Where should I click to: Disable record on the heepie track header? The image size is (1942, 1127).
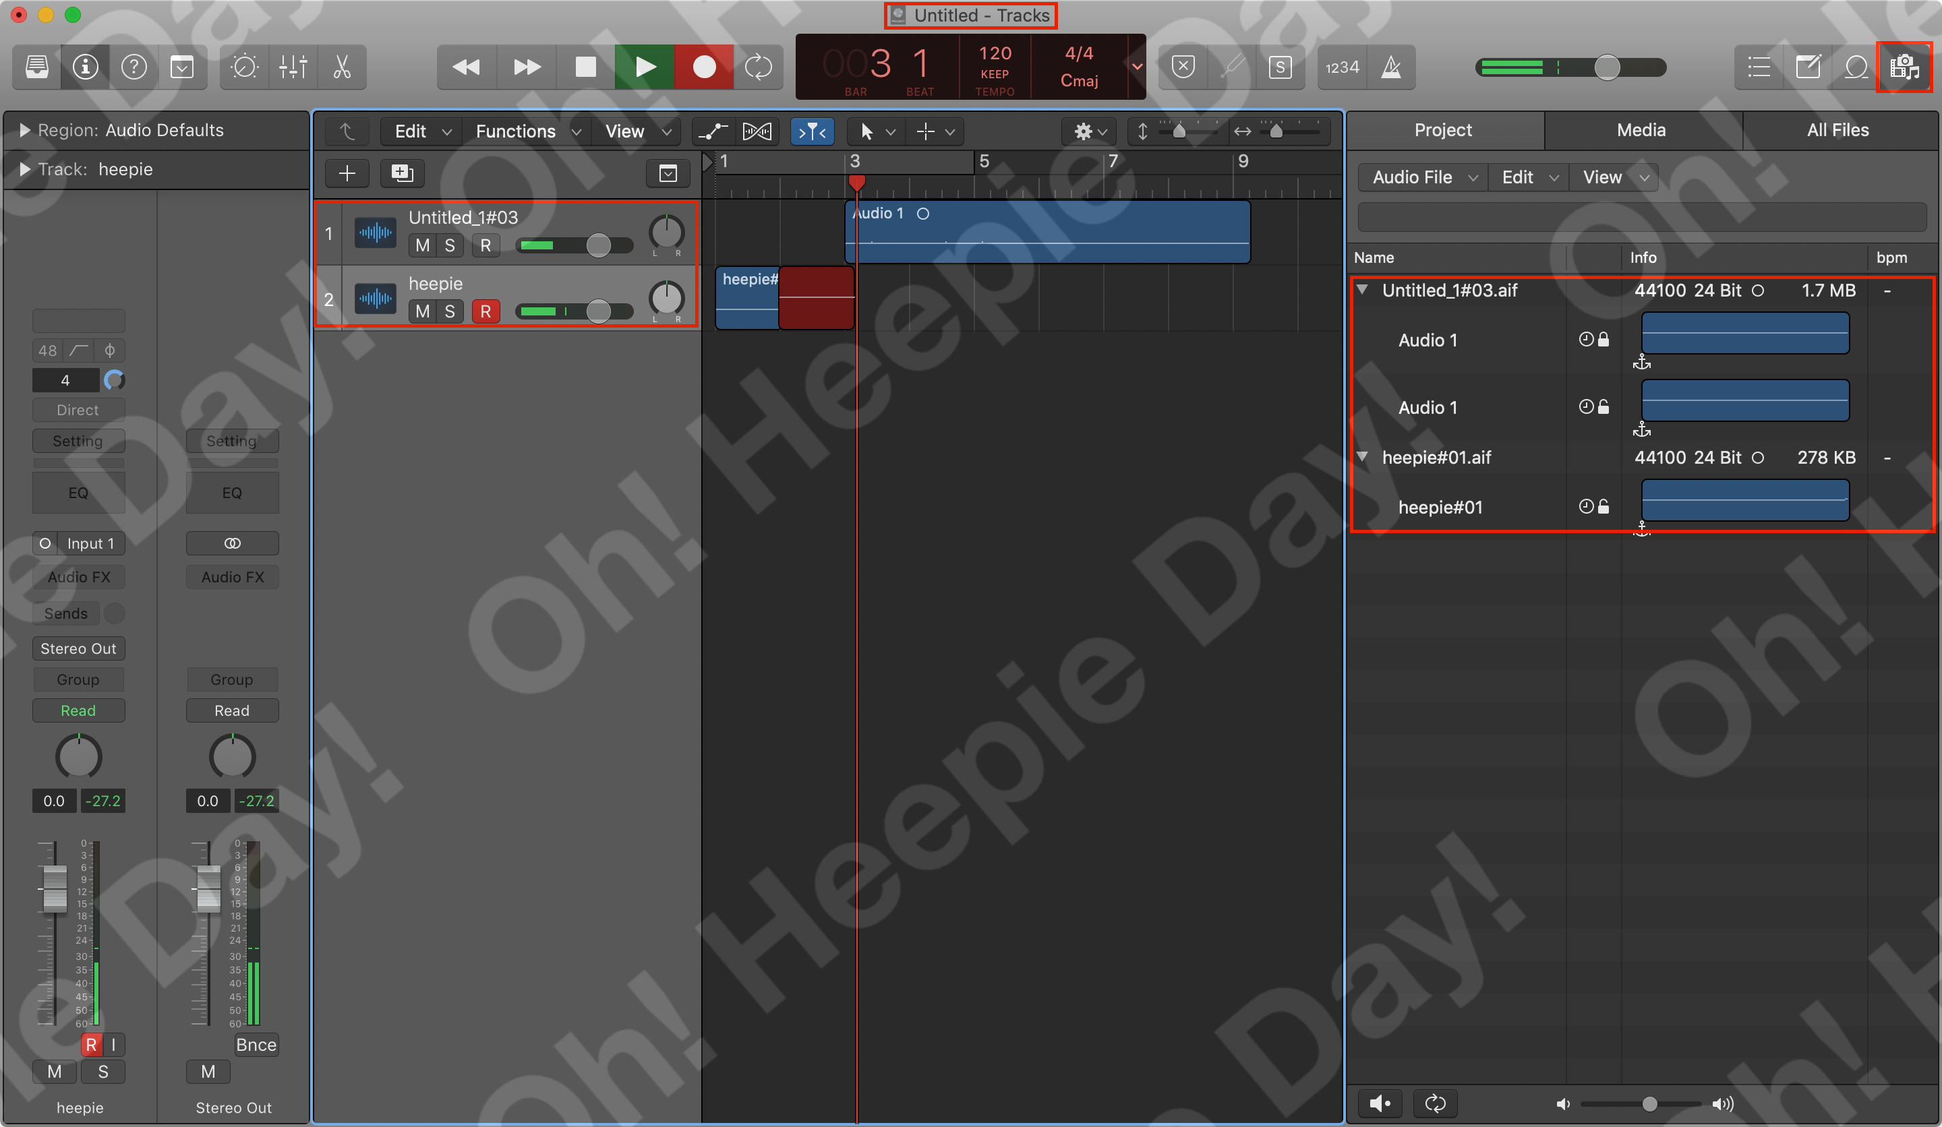point(486,311)
